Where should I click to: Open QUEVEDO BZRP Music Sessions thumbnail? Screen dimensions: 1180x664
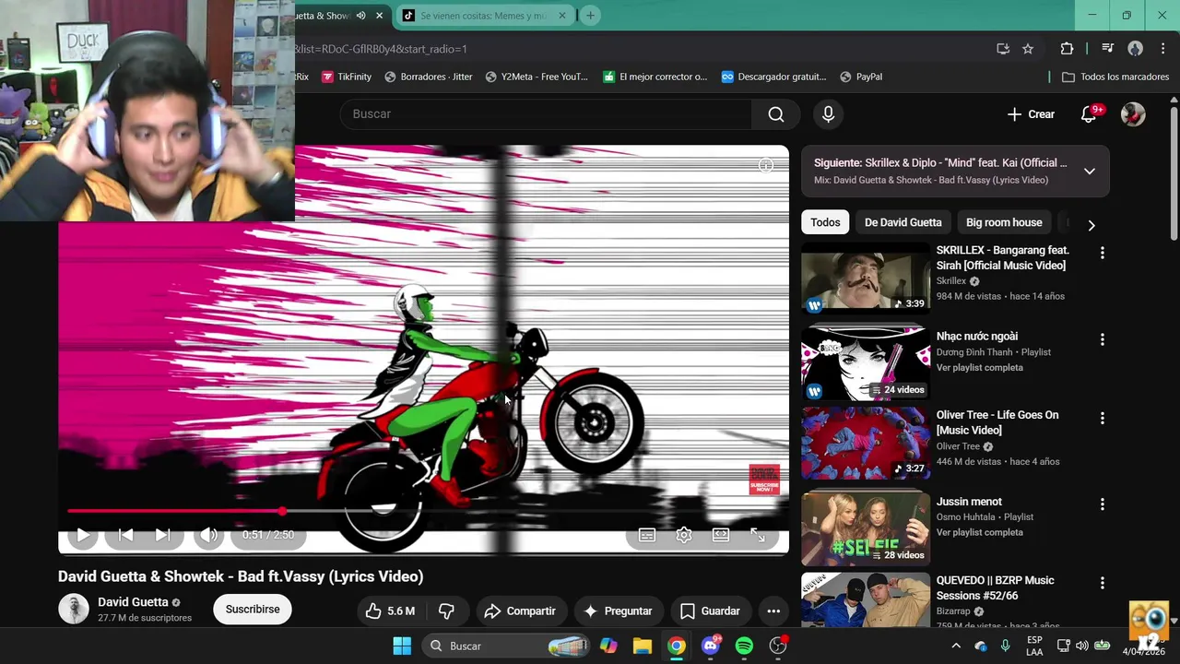pyautogui.click(x=866, y=599)
